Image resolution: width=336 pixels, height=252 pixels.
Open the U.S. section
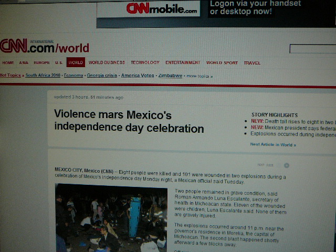tap(59, 63)
